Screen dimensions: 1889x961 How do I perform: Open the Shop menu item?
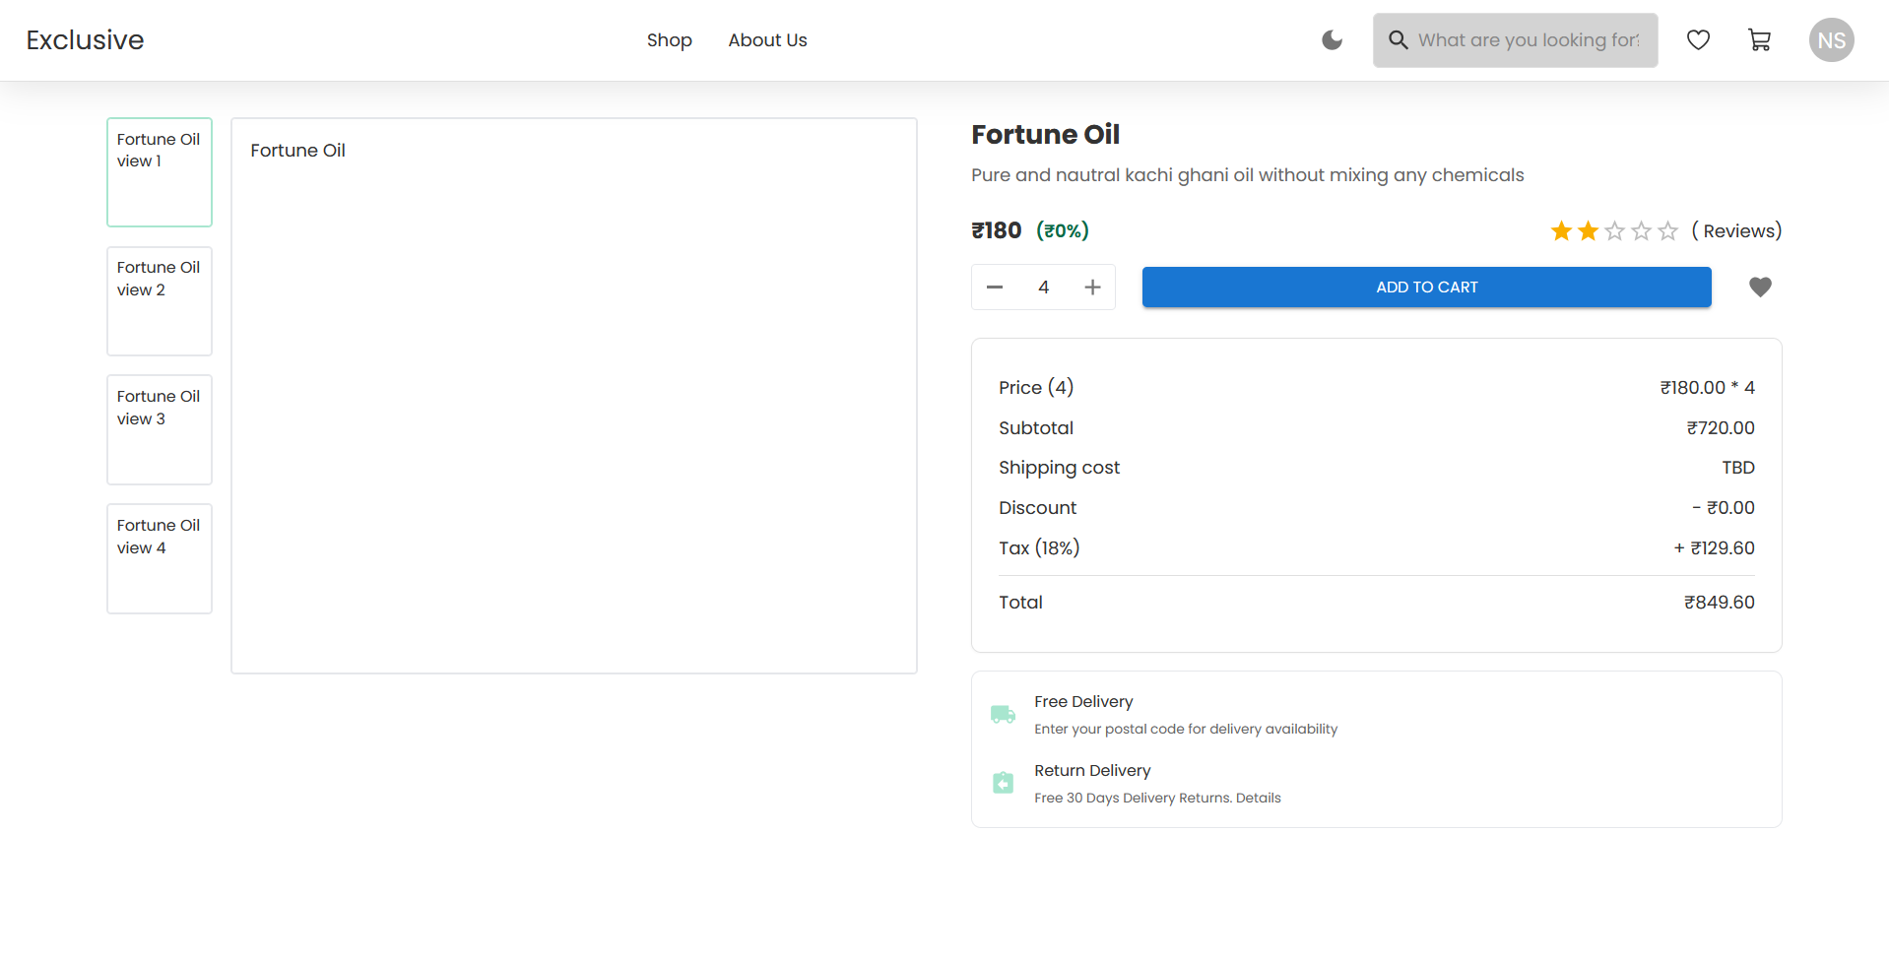(x=669, y=40)
